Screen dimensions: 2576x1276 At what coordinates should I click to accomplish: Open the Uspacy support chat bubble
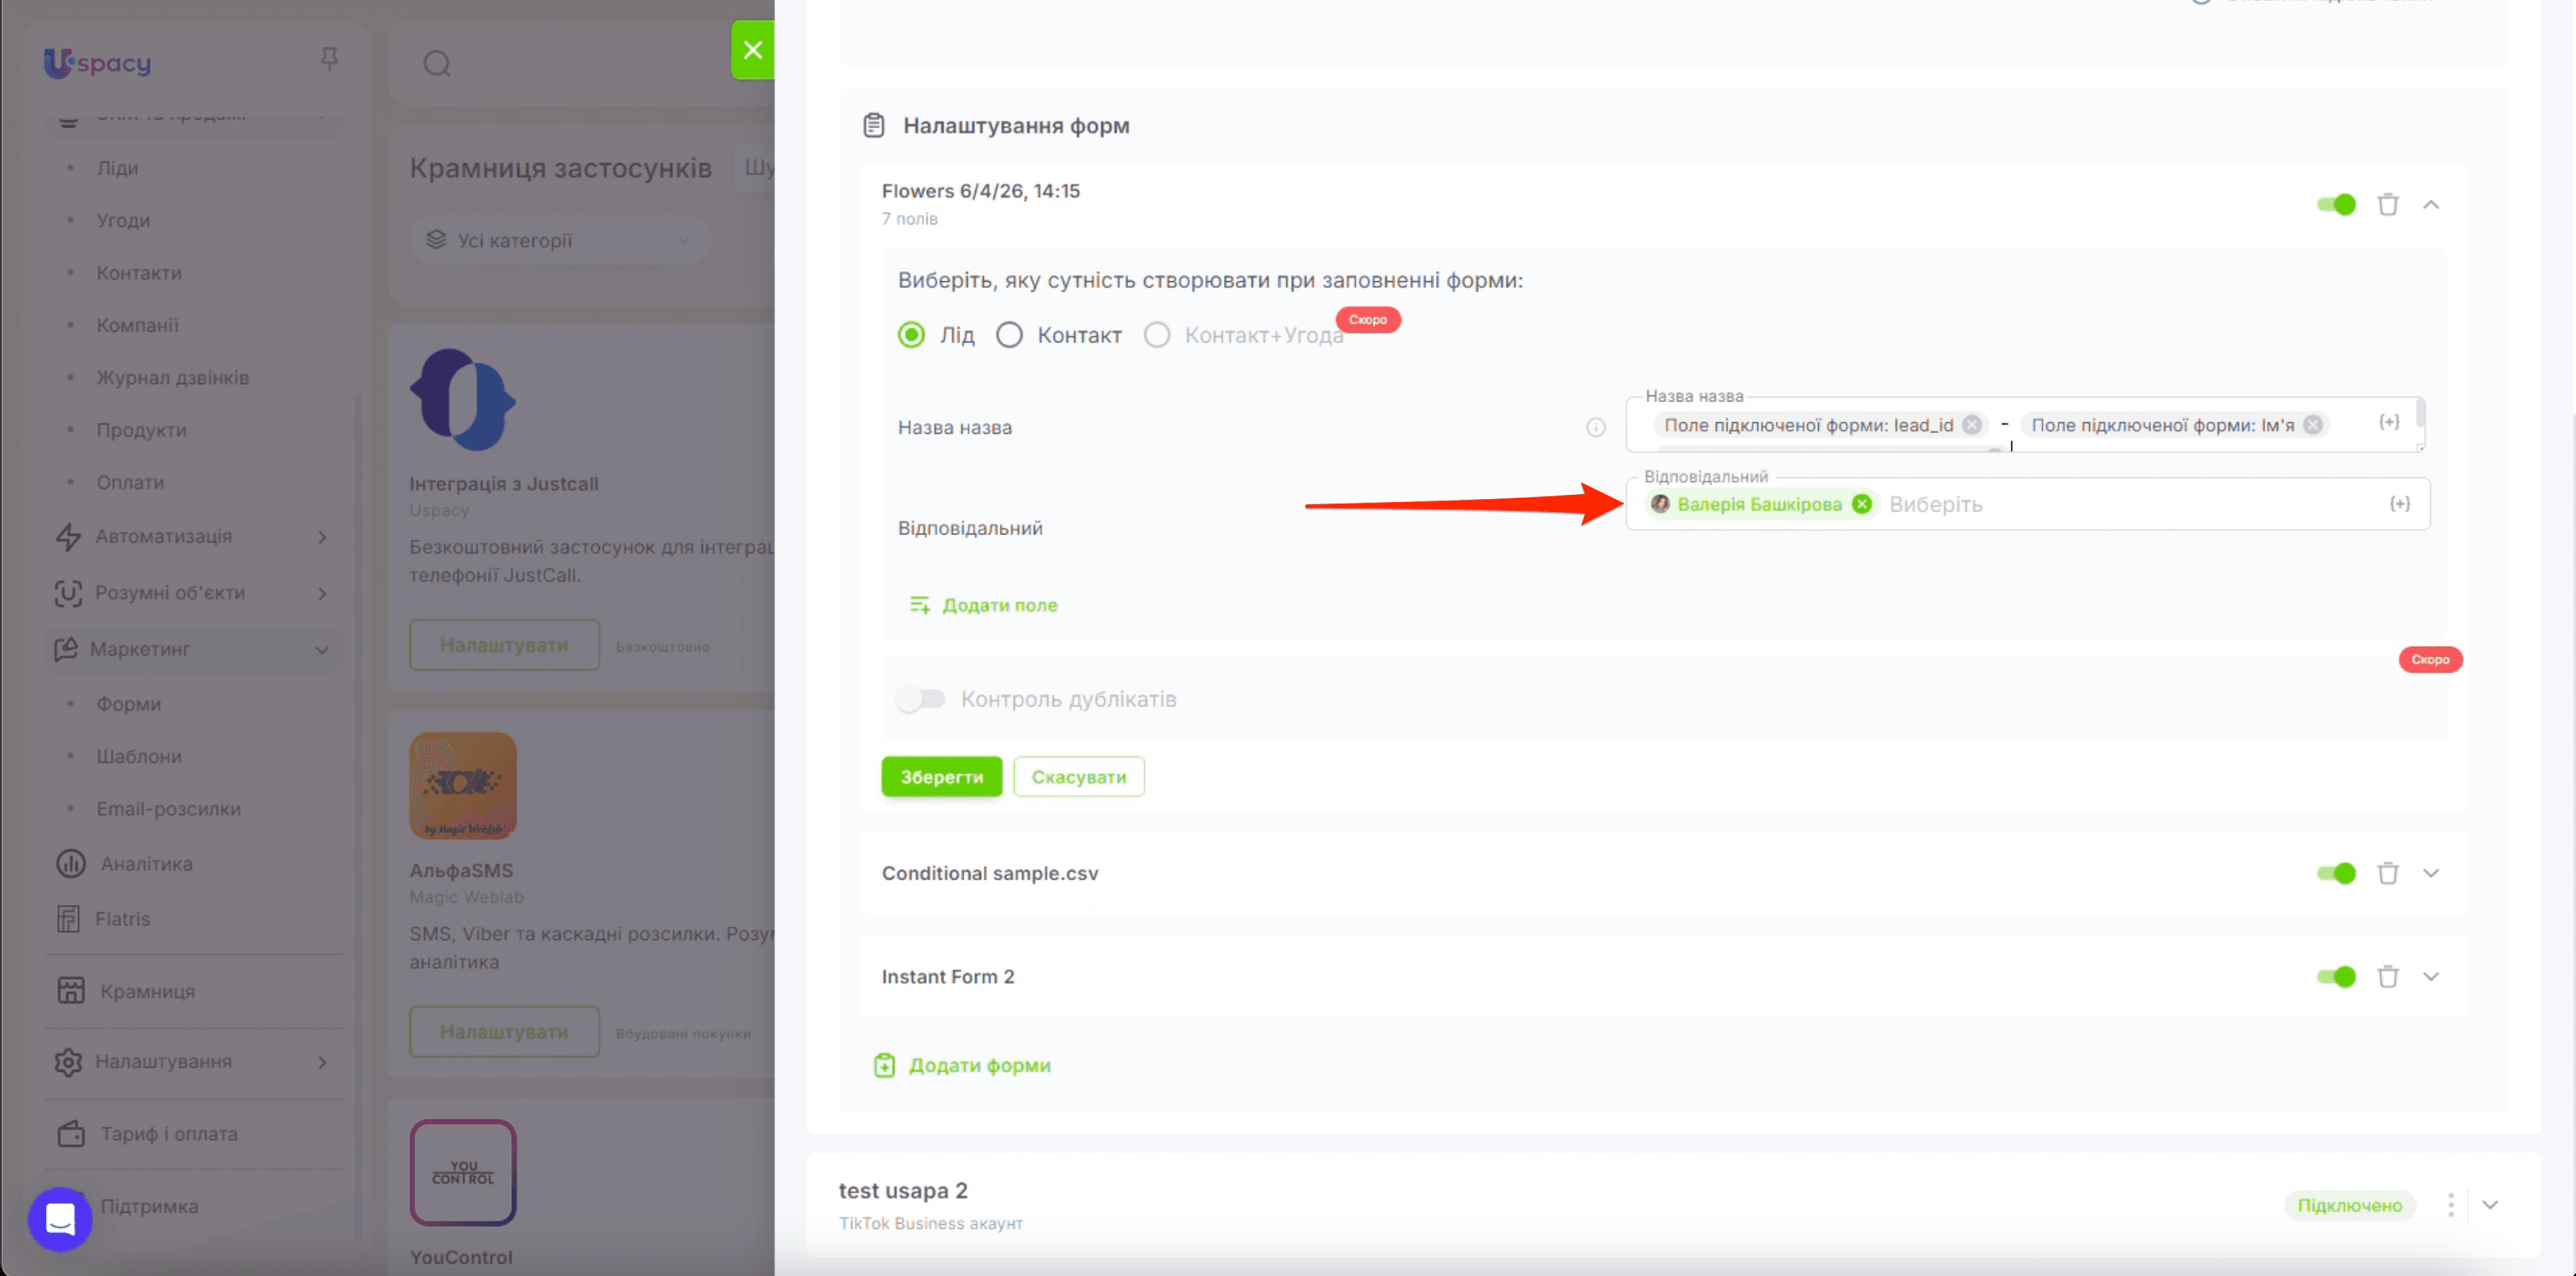[x=60, y=1219]
